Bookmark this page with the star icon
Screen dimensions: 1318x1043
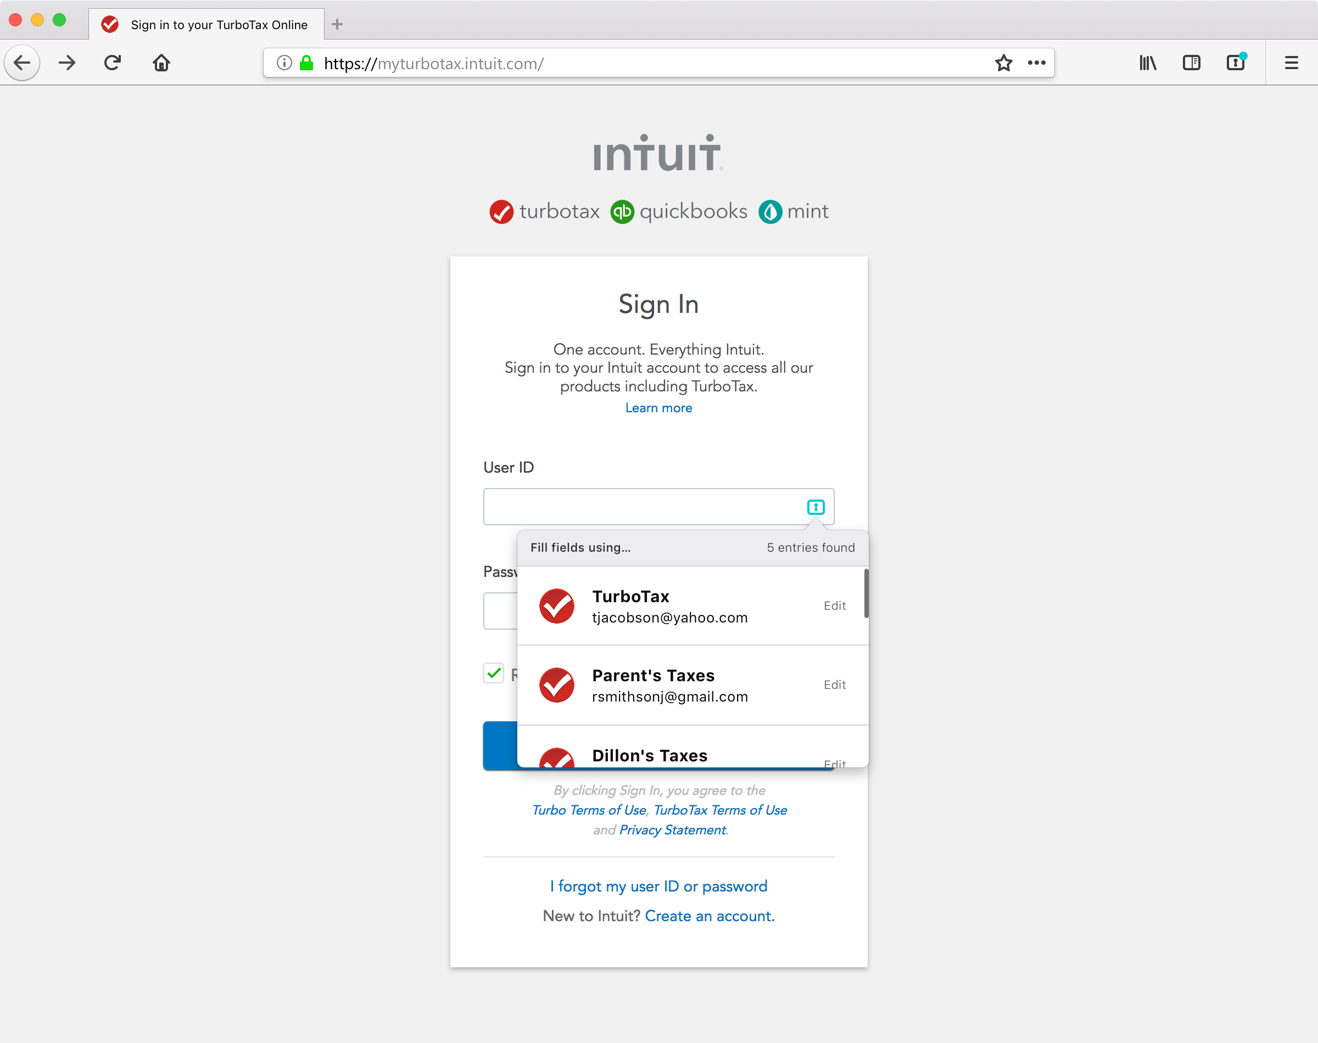coord(1002,62)
